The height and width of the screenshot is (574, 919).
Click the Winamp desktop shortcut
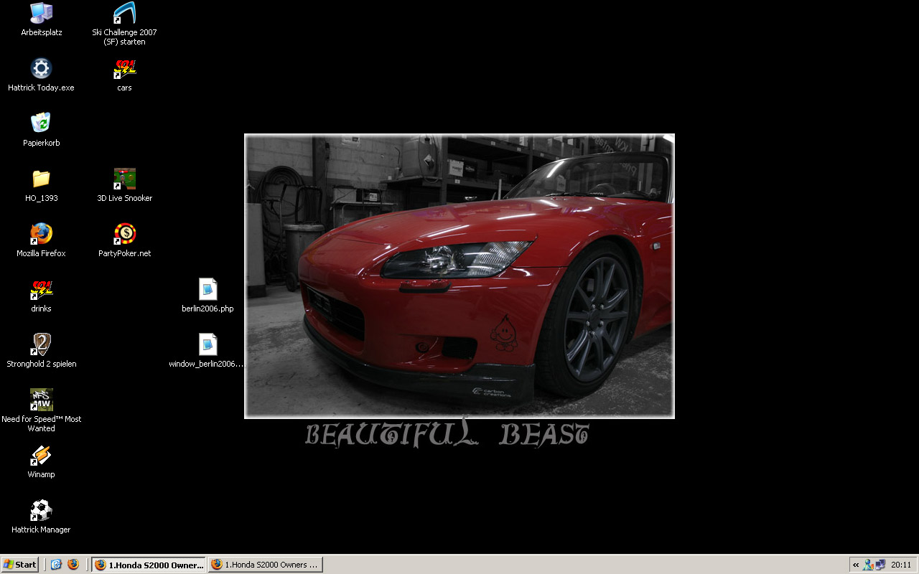[x=41, y=456]
